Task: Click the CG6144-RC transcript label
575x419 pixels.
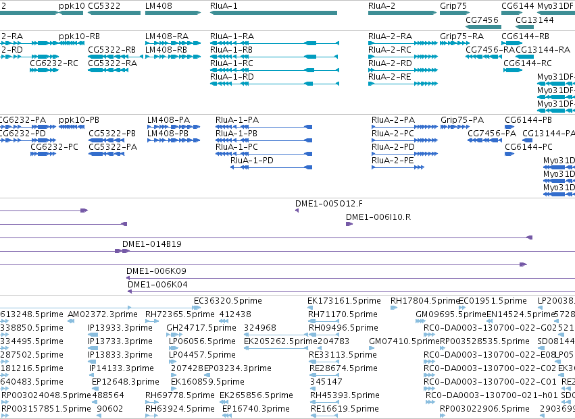Action: (527, 63)
